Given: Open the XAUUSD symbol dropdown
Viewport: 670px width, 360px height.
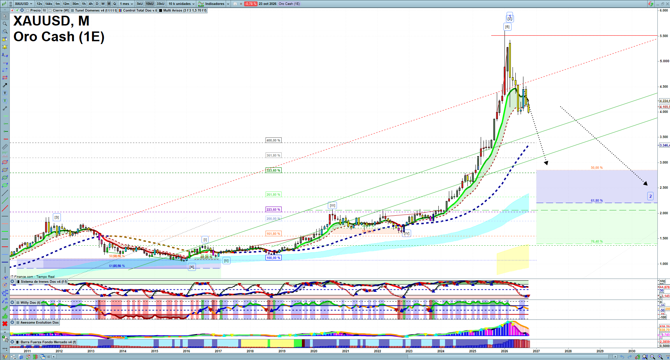Looking at the screenshot, I should point(23,4).
